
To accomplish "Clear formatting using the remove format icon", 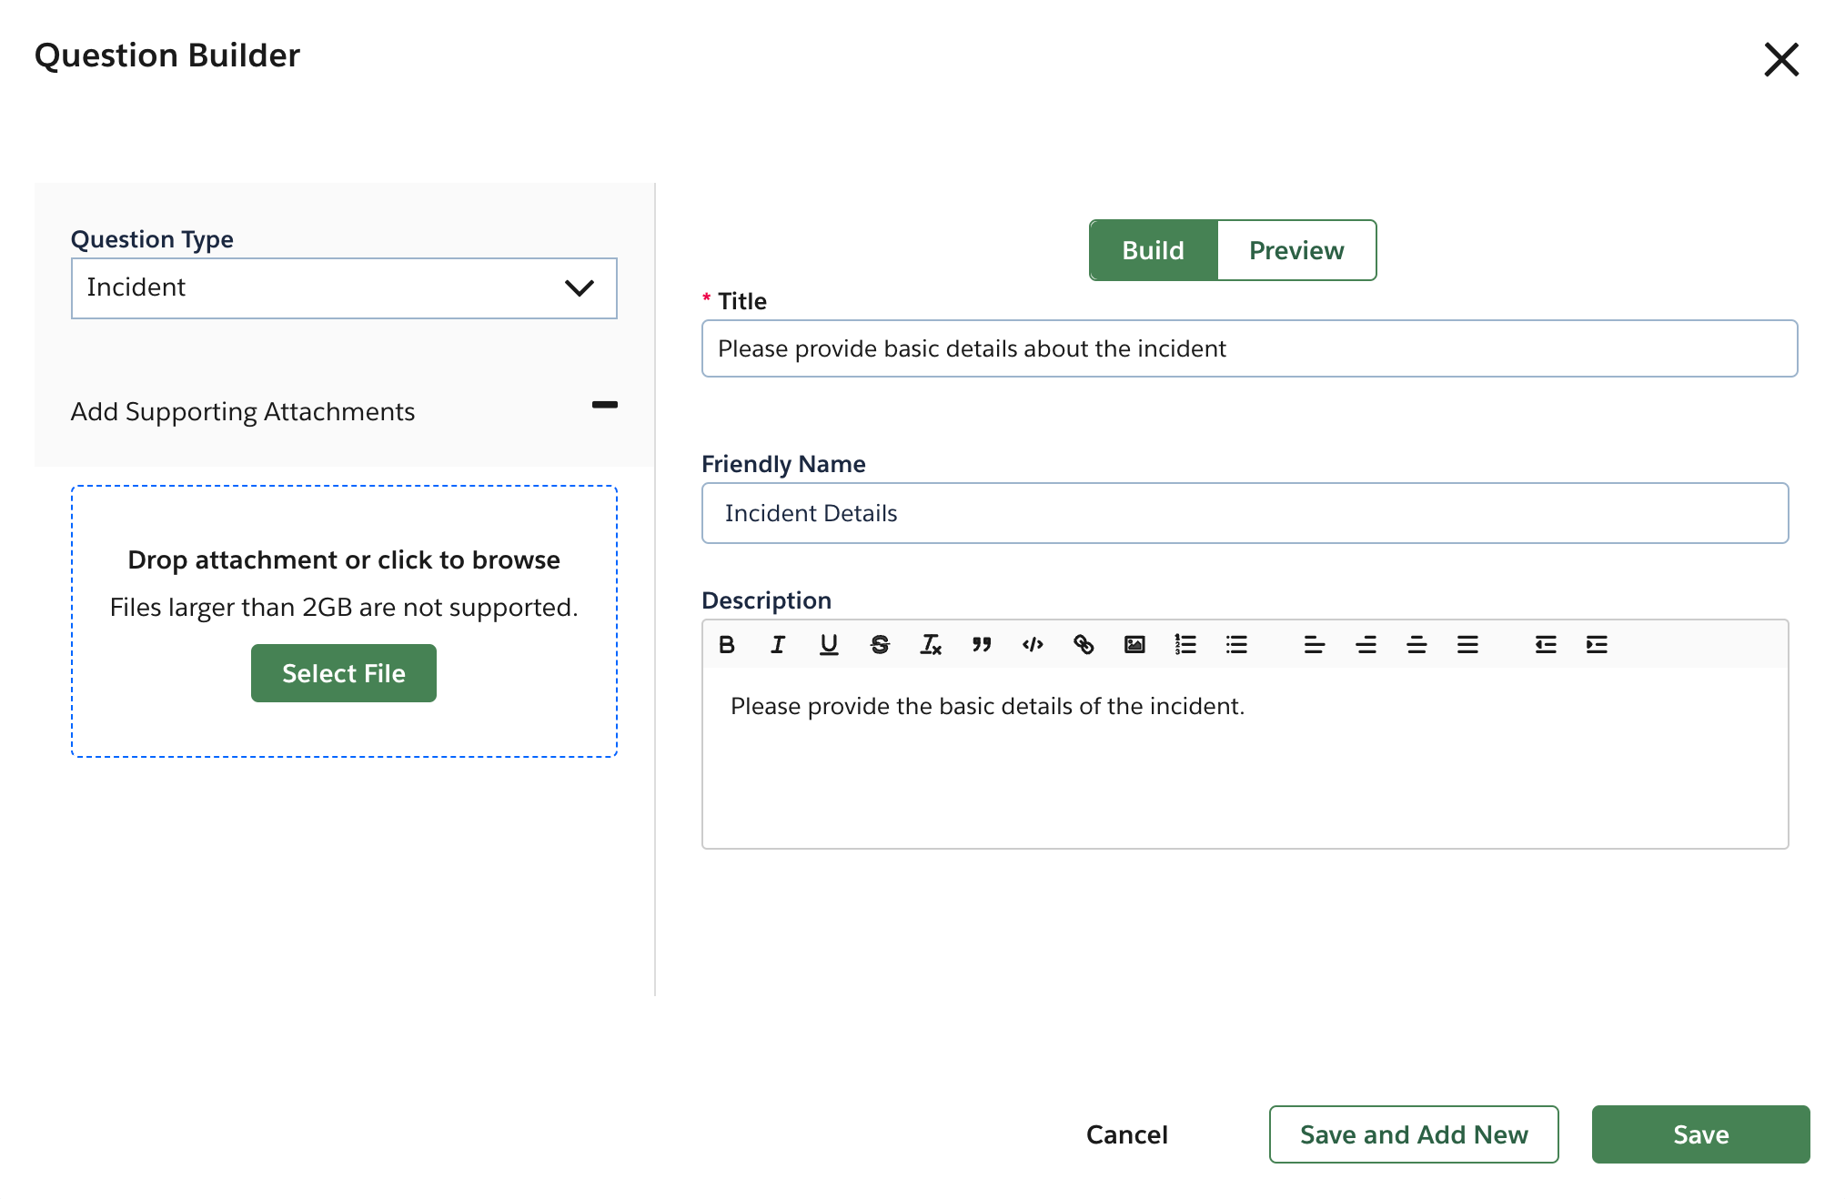I will [x=931, y=645].
